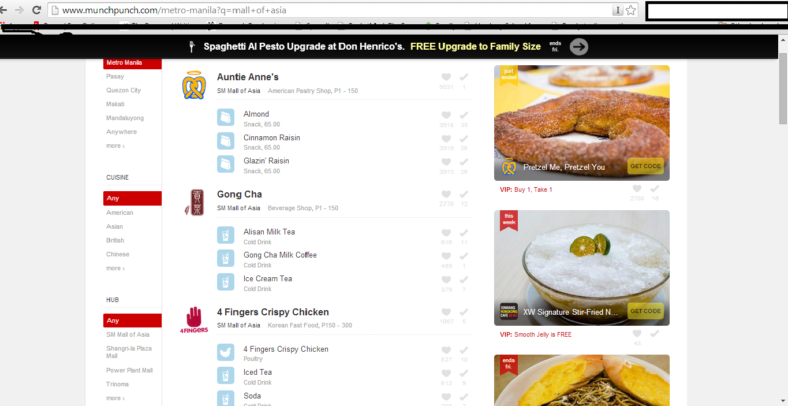Select the Metro Manila location filter
The height and width of the screenshot is (406, 788).
[132, 62]
